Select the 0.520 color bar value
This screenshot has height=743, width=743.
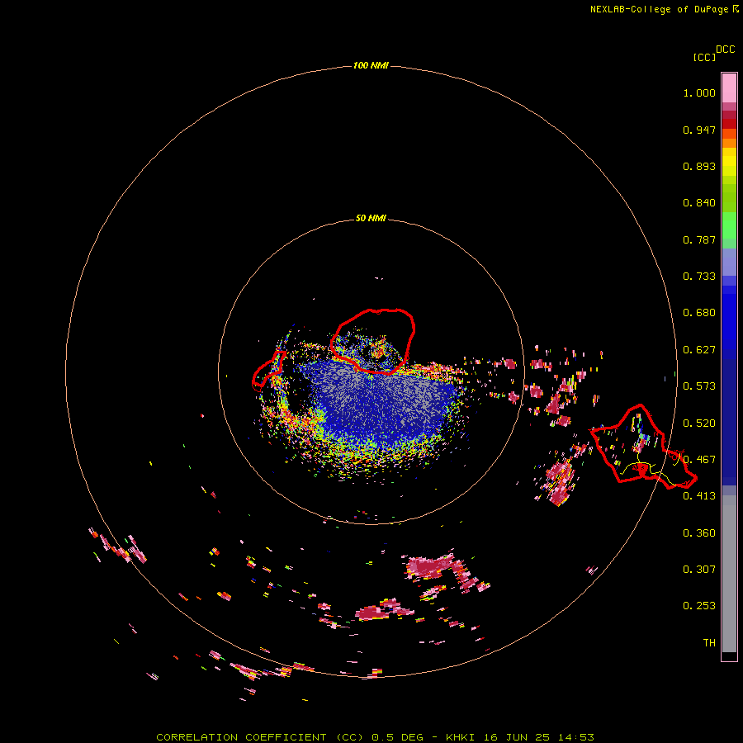pyautogui.click(x=699, y=424)
